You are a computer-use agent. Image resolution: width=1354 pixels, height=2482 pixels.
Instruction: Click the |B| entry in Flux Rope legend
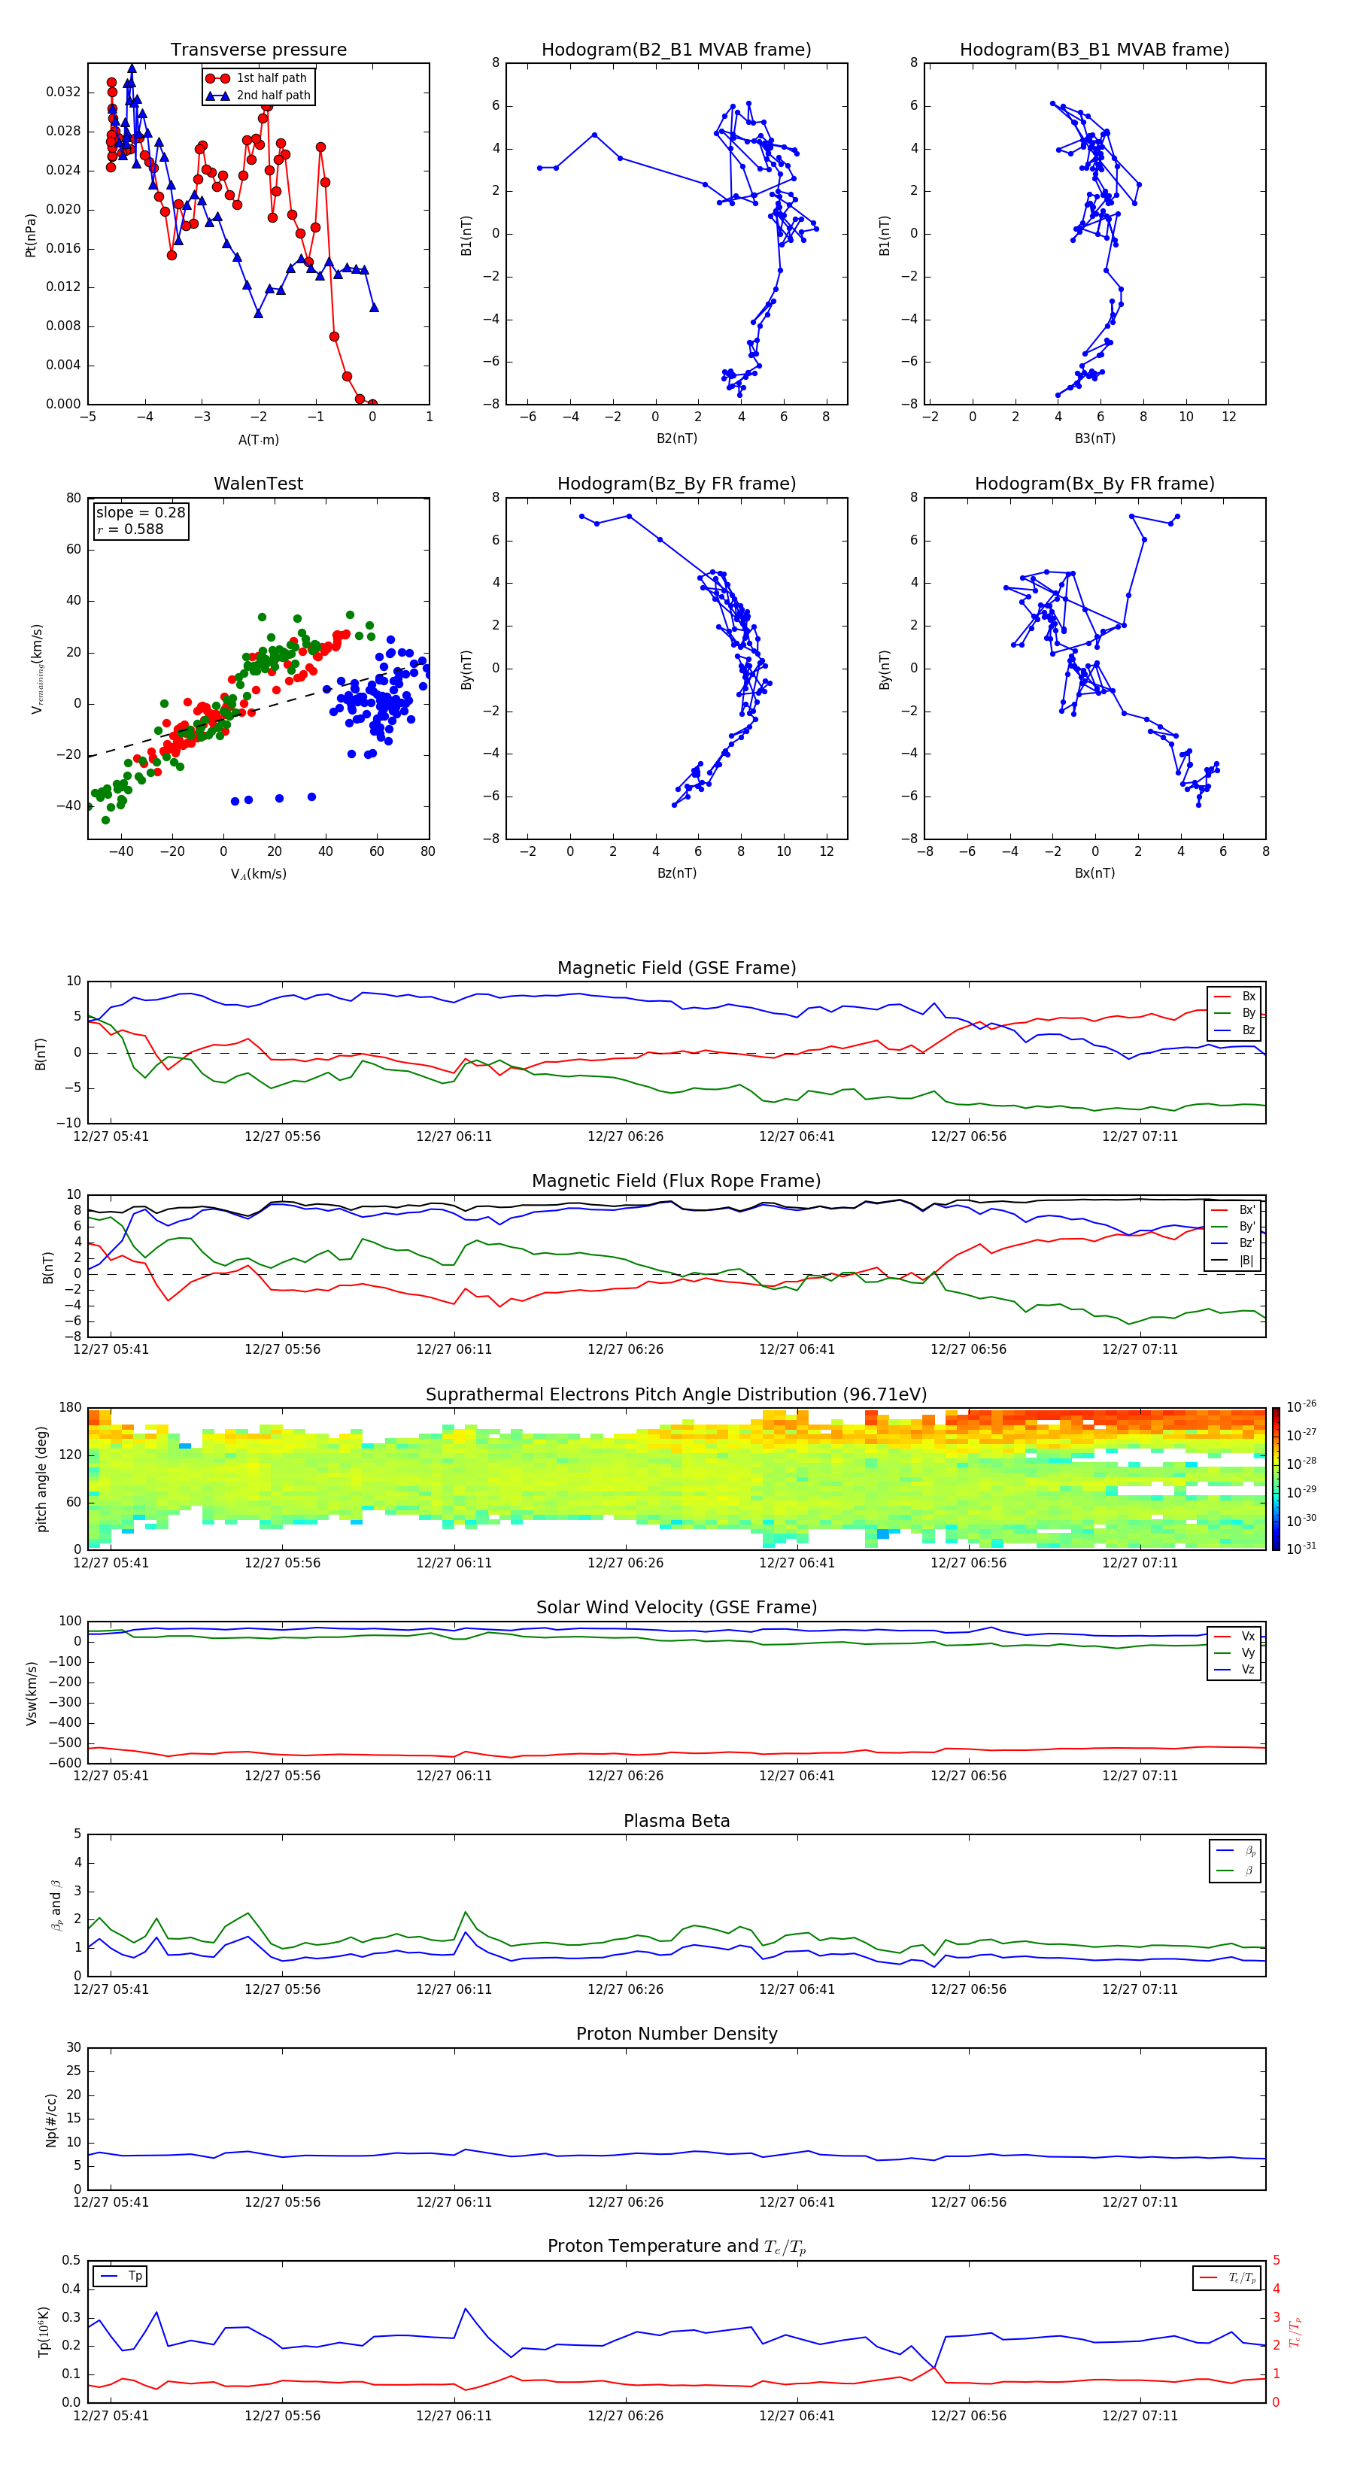coord(1234,1261)
